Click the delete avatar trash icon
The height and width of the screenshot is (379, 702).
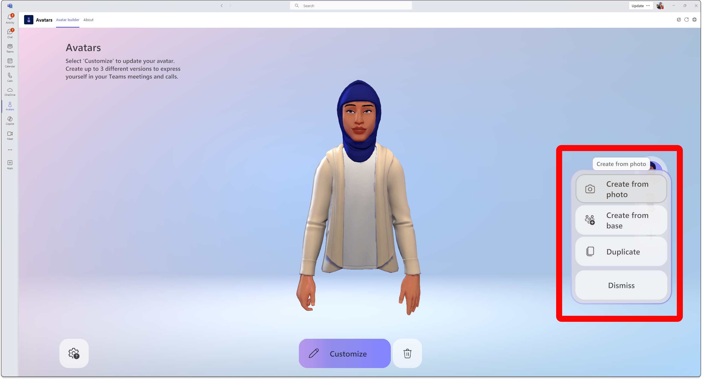coord(407,353)
